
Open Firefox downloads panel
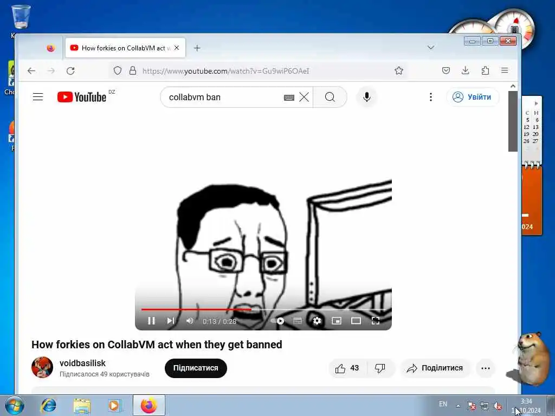click(x=466, y=71)
